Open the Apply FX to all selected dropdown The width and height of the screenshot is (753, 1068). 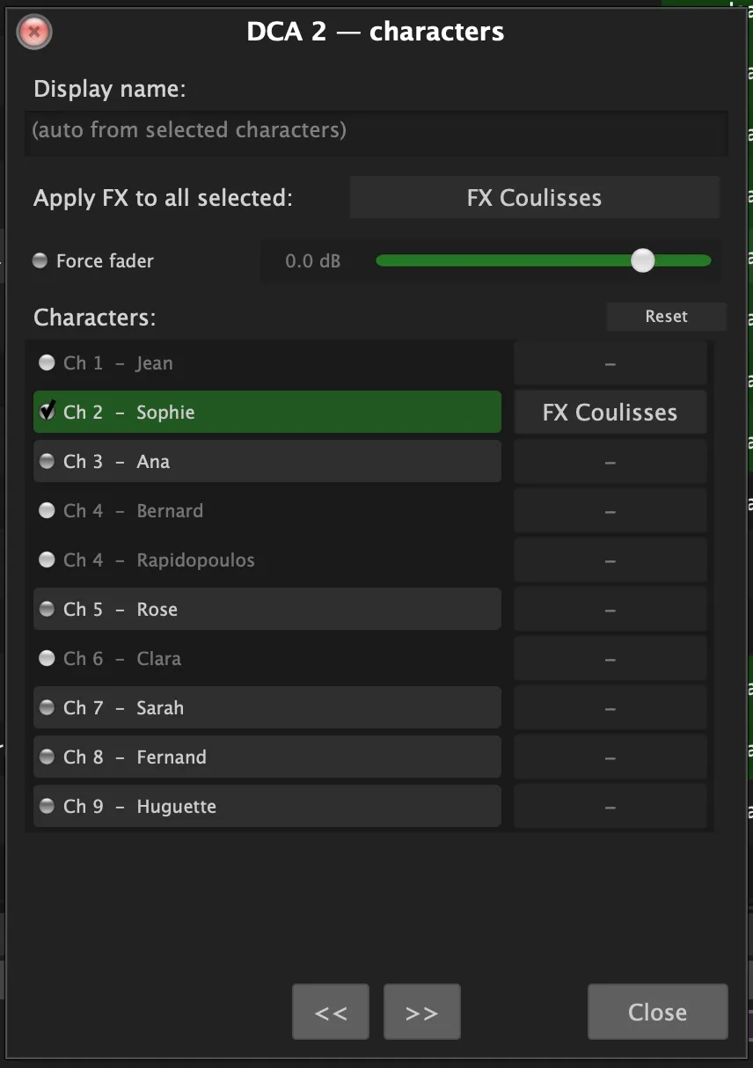[x=534, y=197]
